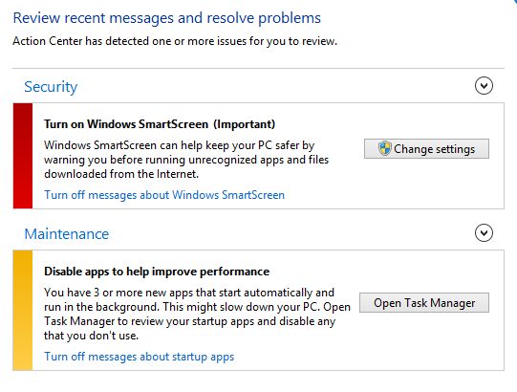Select the Security section heading
Screen dimensions: 517x392
[51, 87]
